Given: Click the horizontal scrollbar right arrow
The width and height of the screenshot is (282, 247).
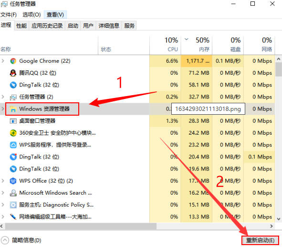Looking at the screenshot, I should (272, 226).
